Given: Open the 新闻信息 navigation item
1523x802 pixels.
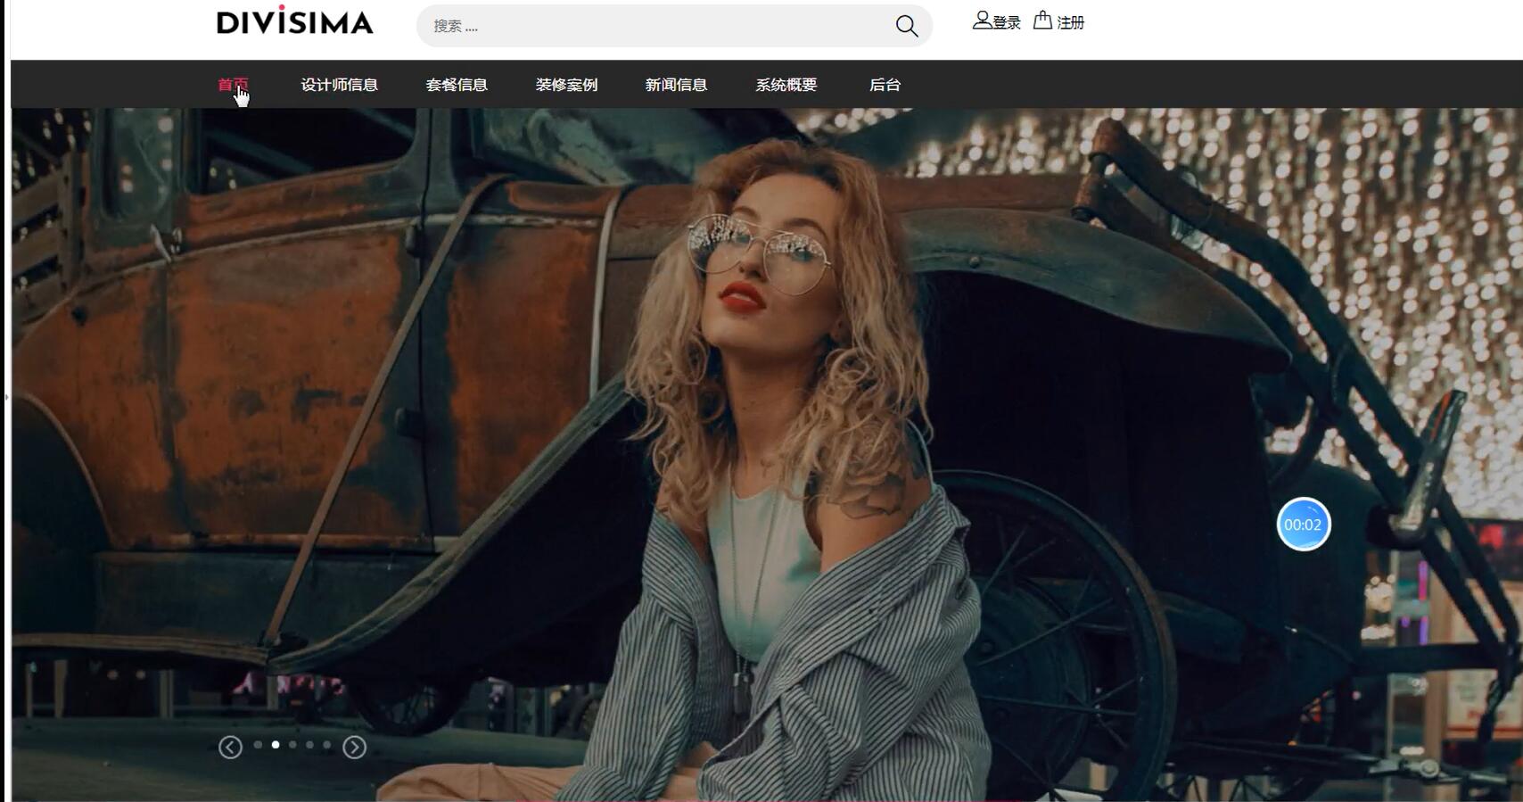Looking at the screenshot, I should tap(676, 85).
